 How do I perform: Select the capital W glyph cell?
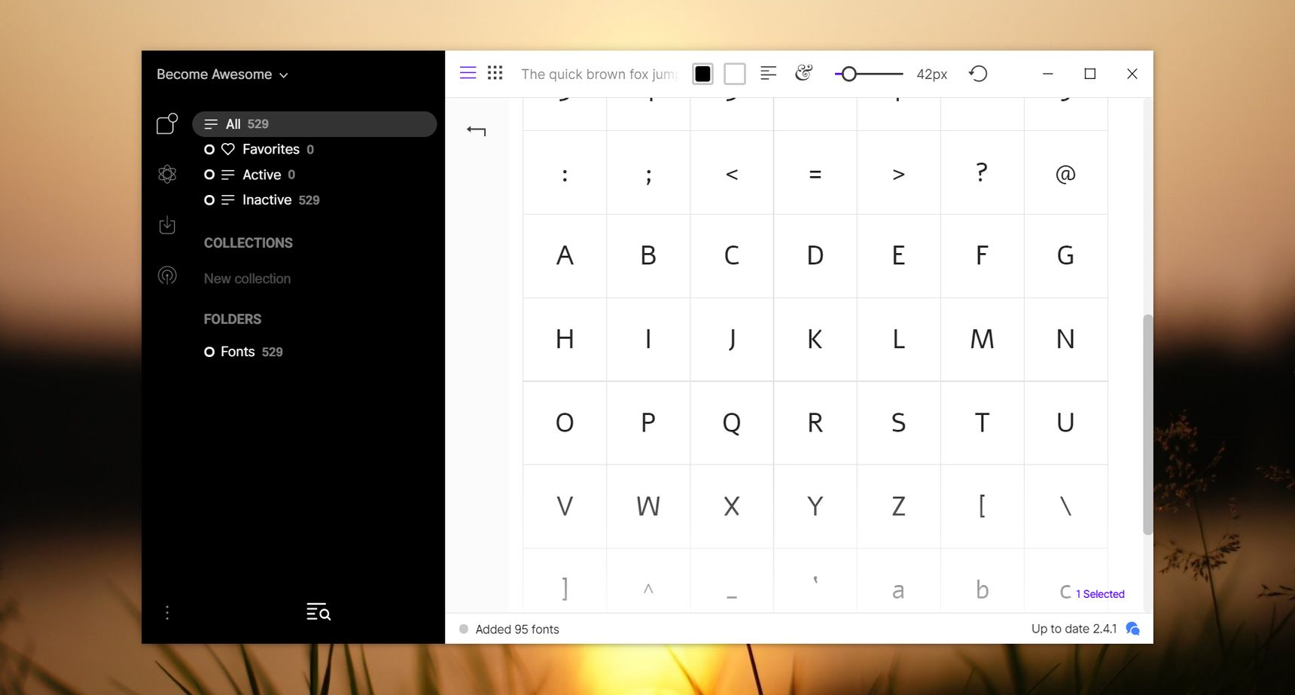pyautogui.click(x=648, y=507)
